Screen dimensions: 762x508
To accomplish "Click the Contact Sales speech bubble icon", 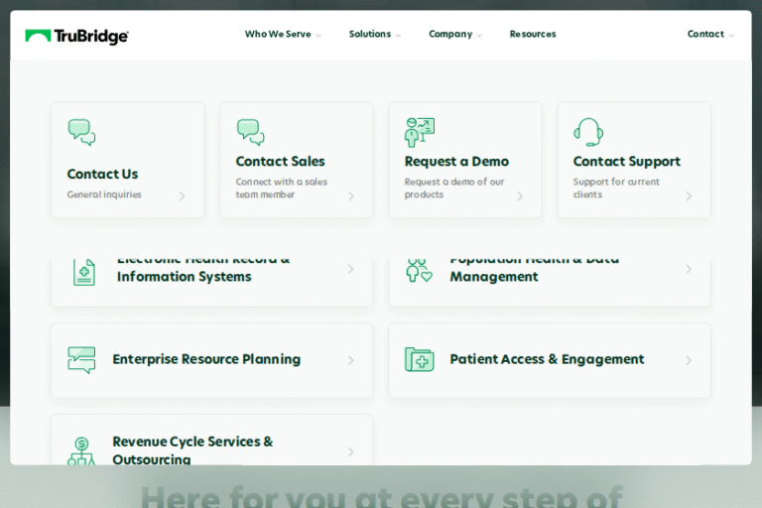I will click(250, 132).
